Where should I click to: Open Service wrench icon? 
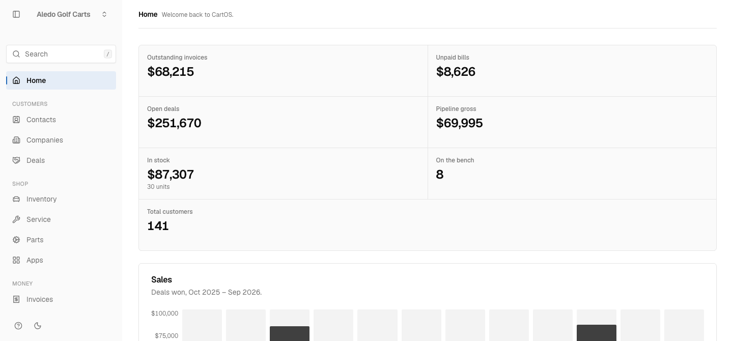16,219
